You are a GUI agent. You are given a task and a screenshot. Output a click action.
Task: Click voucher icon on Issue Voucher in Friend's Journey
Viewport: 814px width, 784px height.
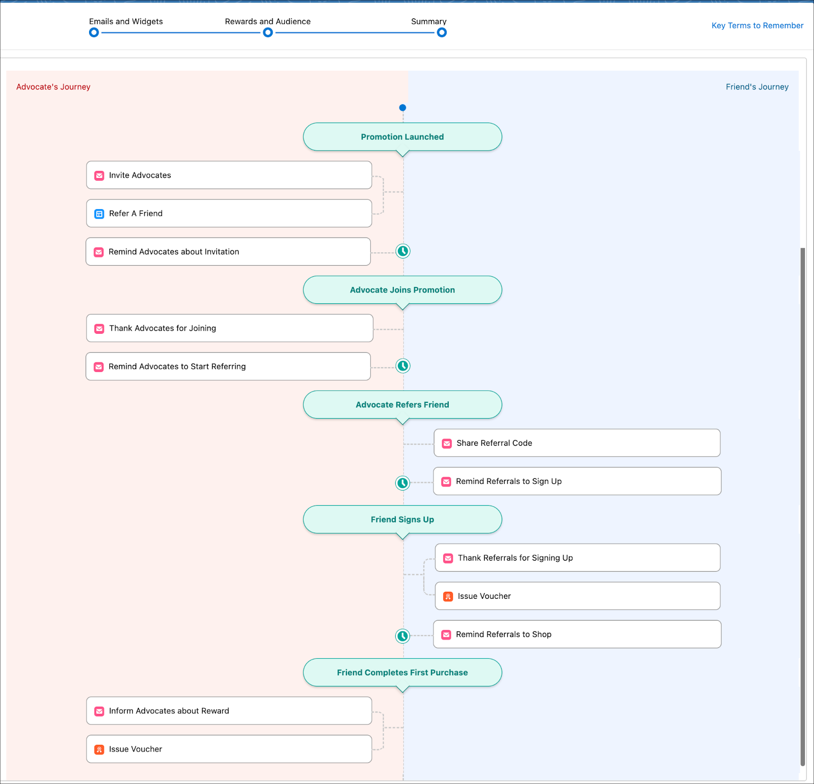448,596
